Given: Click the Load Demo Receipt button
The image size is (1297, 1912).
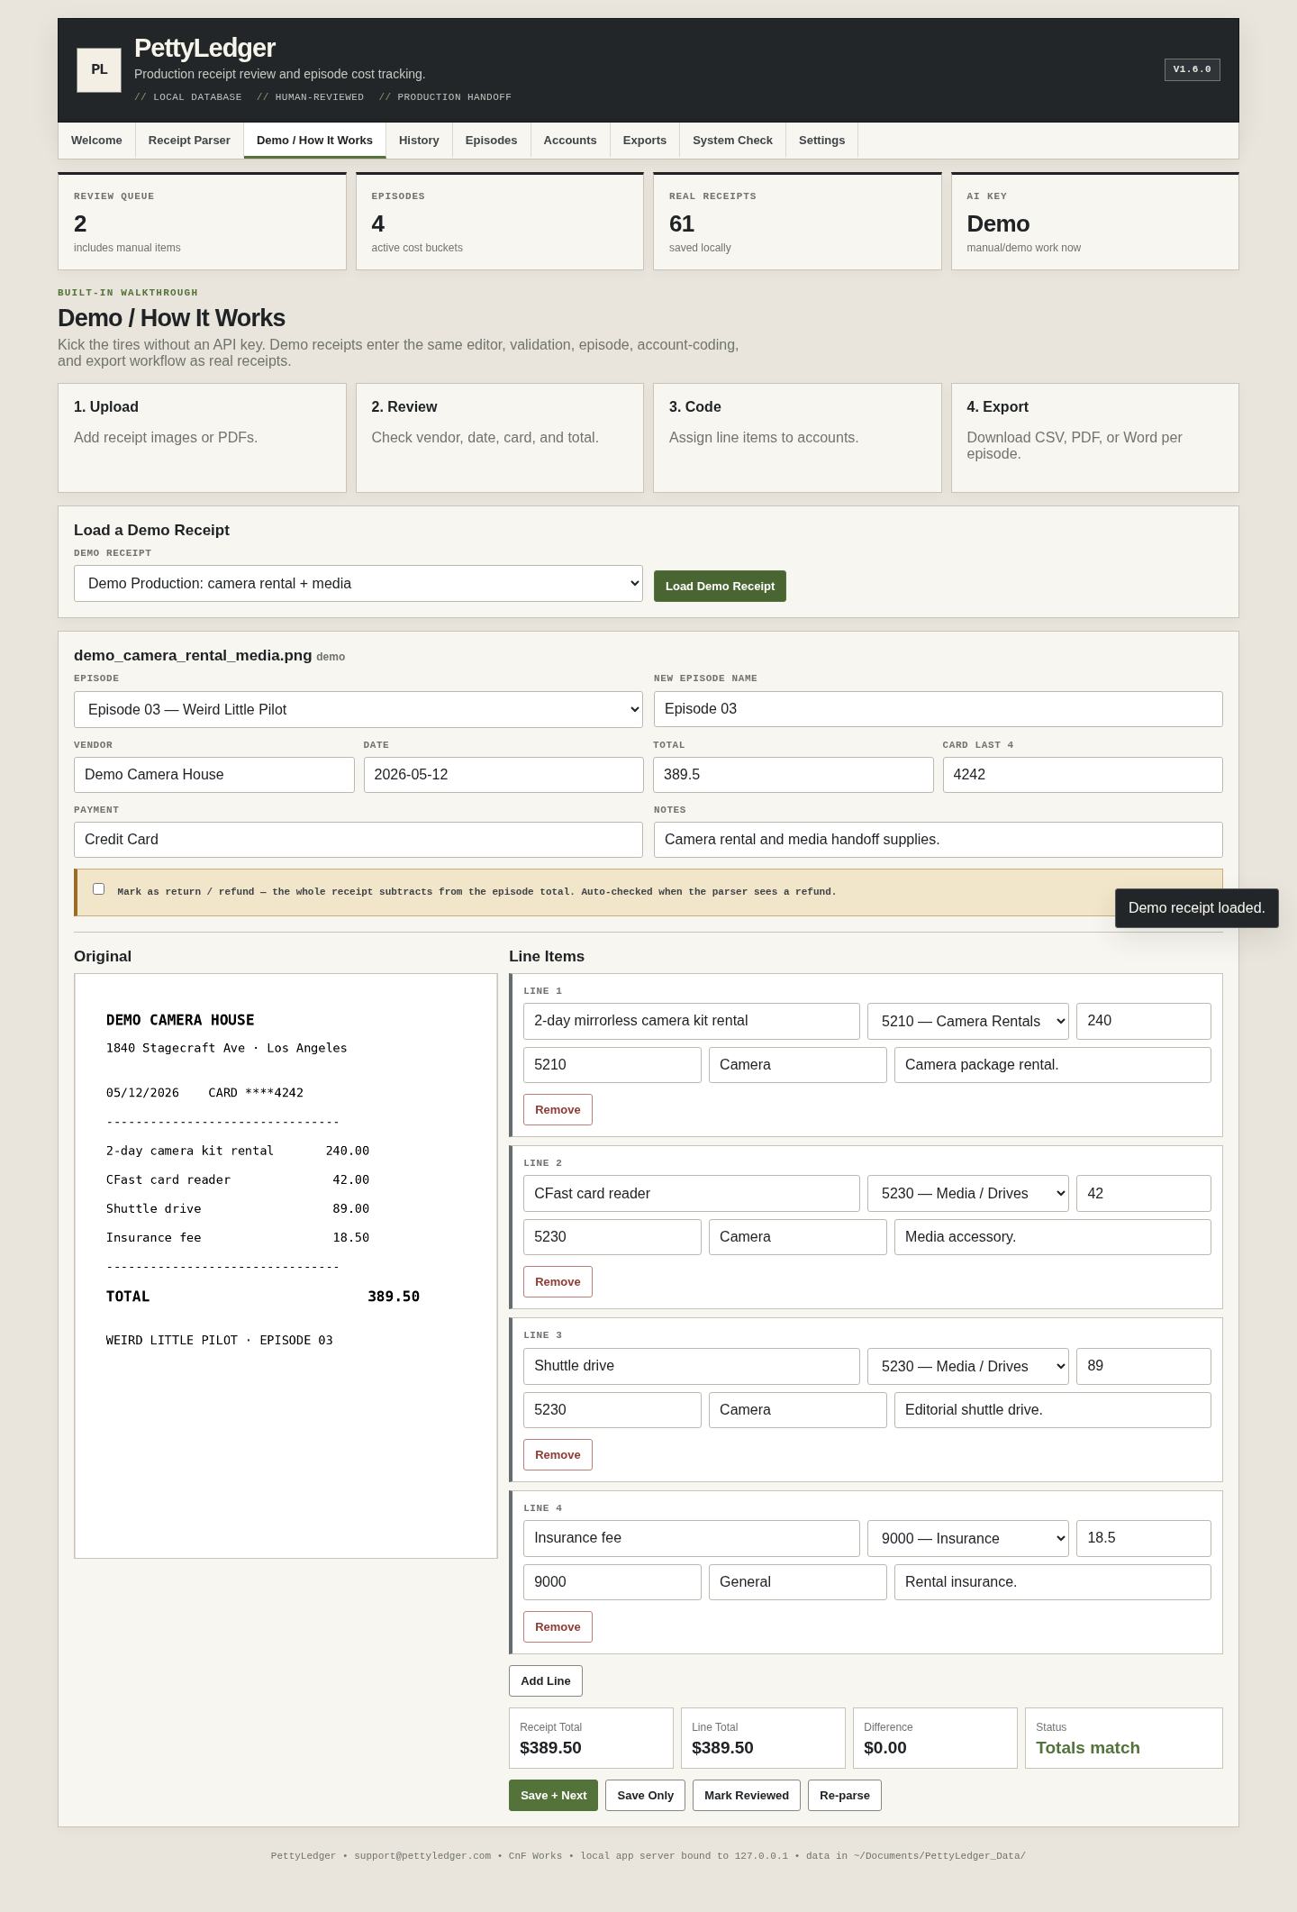Looking at the screenshot, I should pyautogui.click(x=720, y=586).
